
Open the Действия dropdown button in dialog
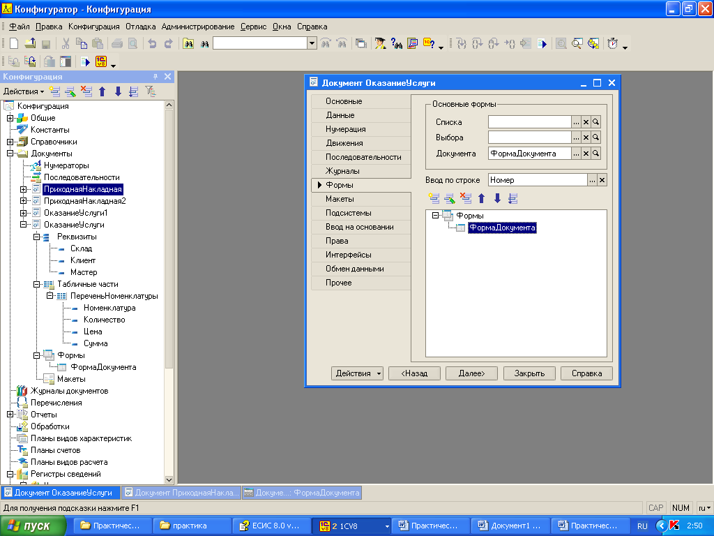[357, 373]
